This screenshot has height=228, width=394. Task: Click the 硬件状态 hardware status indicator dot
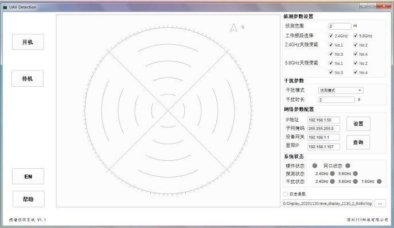point(315,165)
